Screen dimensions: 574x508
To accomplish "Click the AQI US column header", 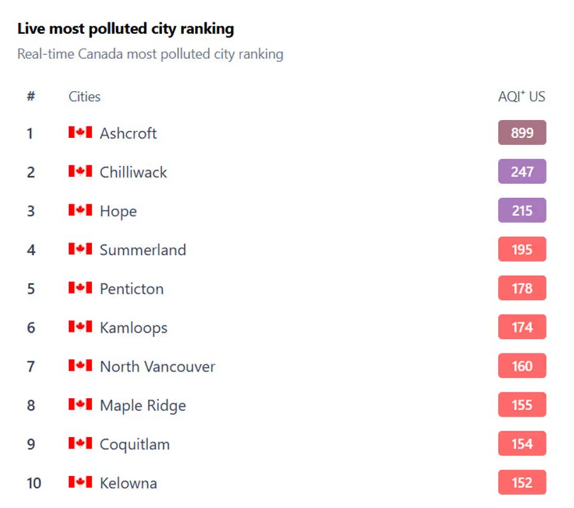I will [x=522, y=97].
